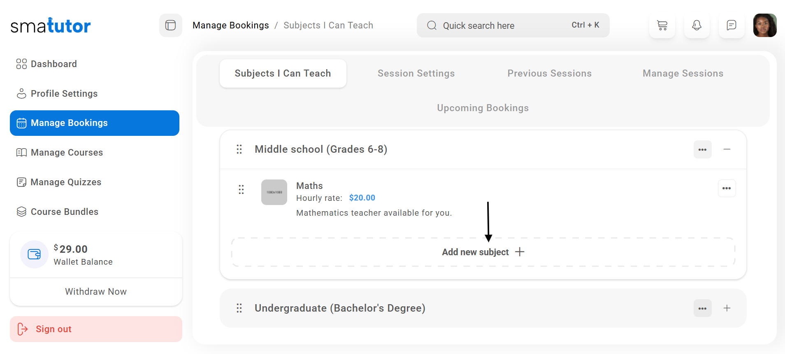Toggle the sidebar collapse icon
This screenshot has width=785, height=354.
(170, 26)
